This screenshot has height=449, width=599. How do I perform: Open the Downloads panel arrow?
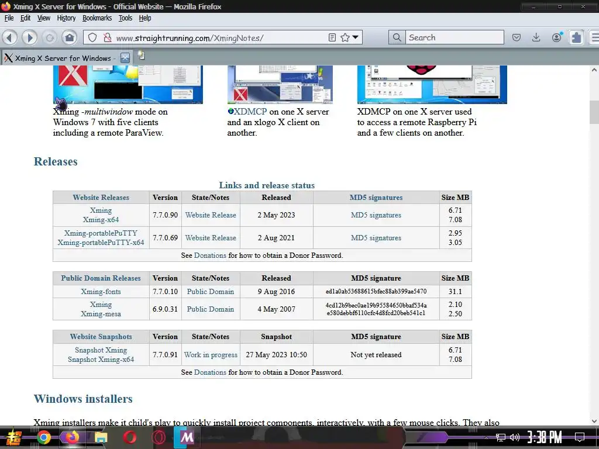click(536, 37)
